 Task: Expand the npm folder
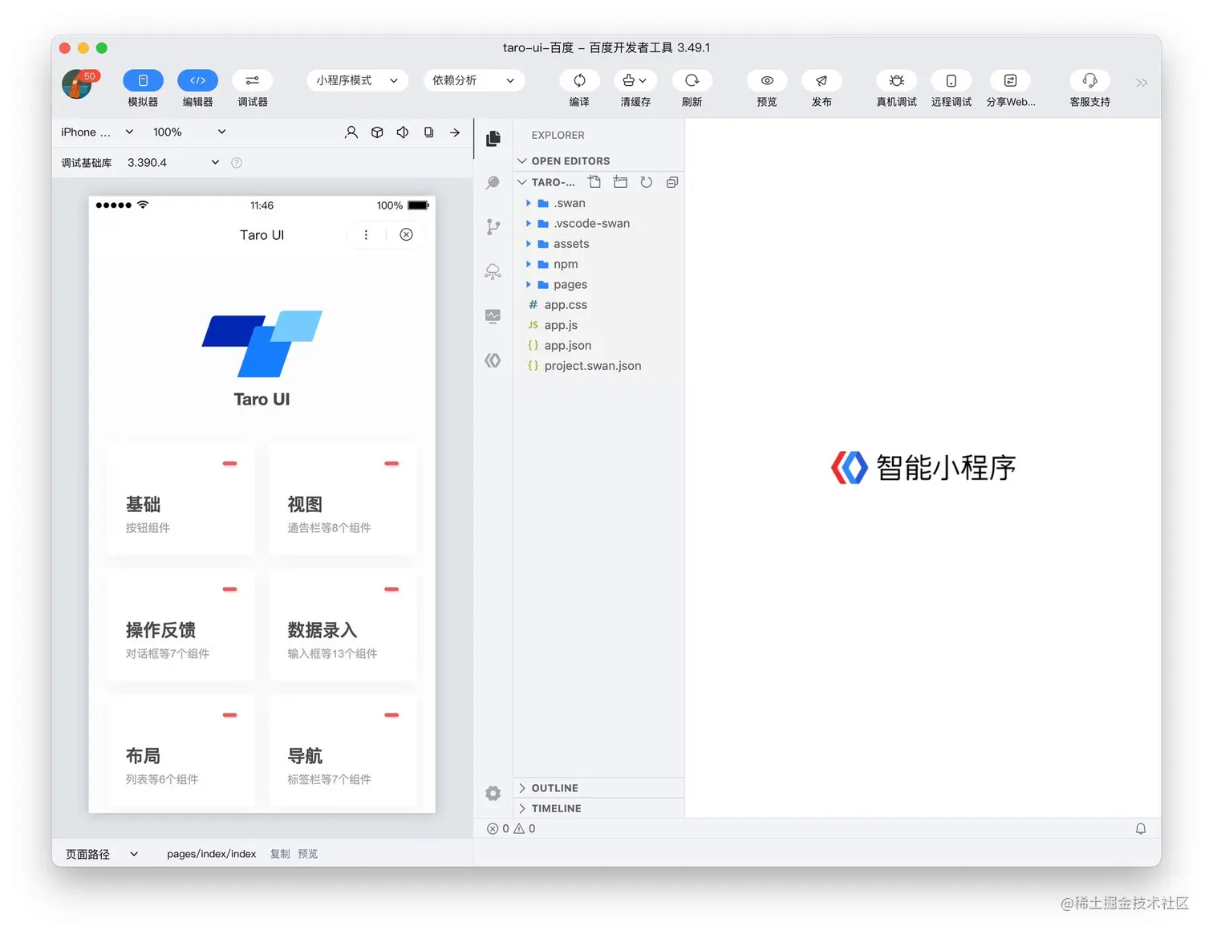[598, 264]
